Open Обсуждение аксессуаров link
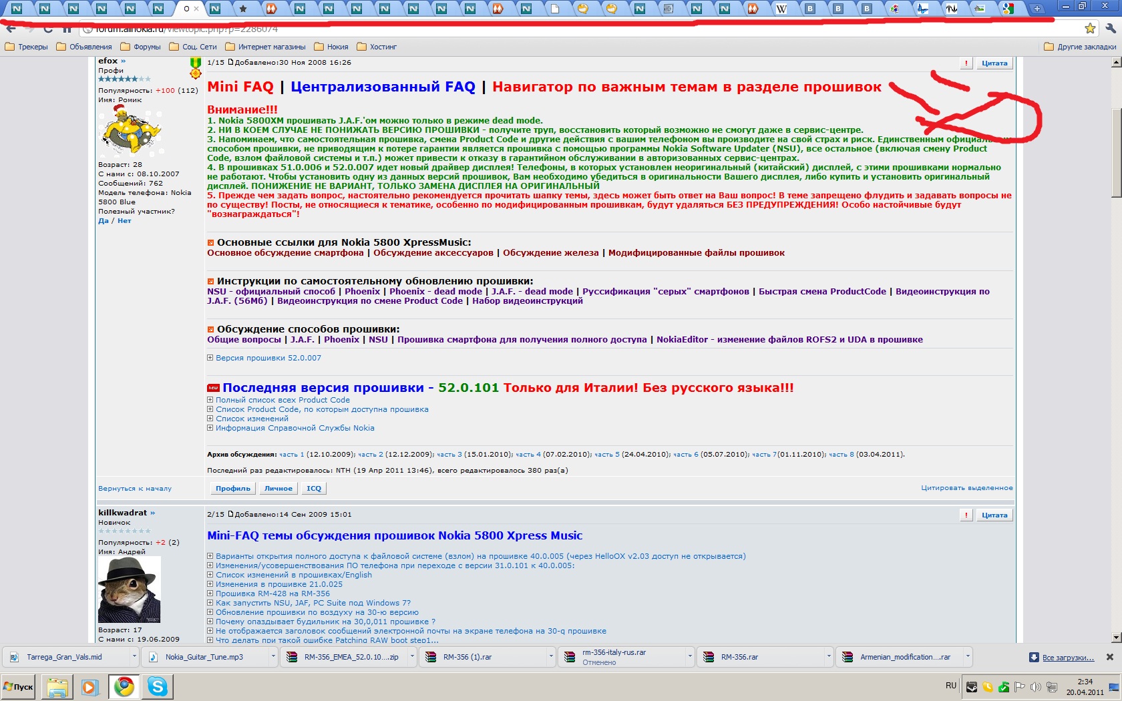Screen dimensions: 1122x701 tap(433, 253)
